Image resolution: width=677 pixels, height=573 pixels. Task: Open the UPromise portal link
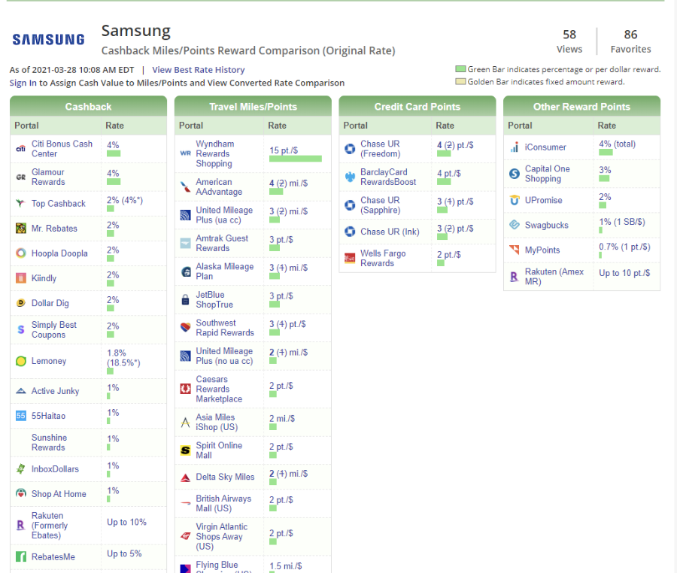544,200
